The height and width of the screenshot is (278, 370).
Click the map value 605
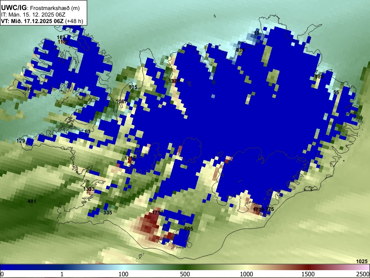188,229
